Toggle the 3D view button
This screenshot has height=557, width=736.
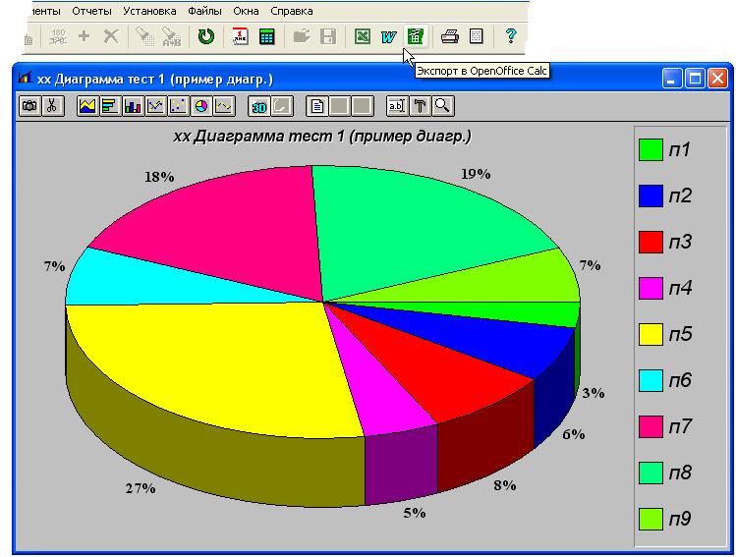pos(258,106)
